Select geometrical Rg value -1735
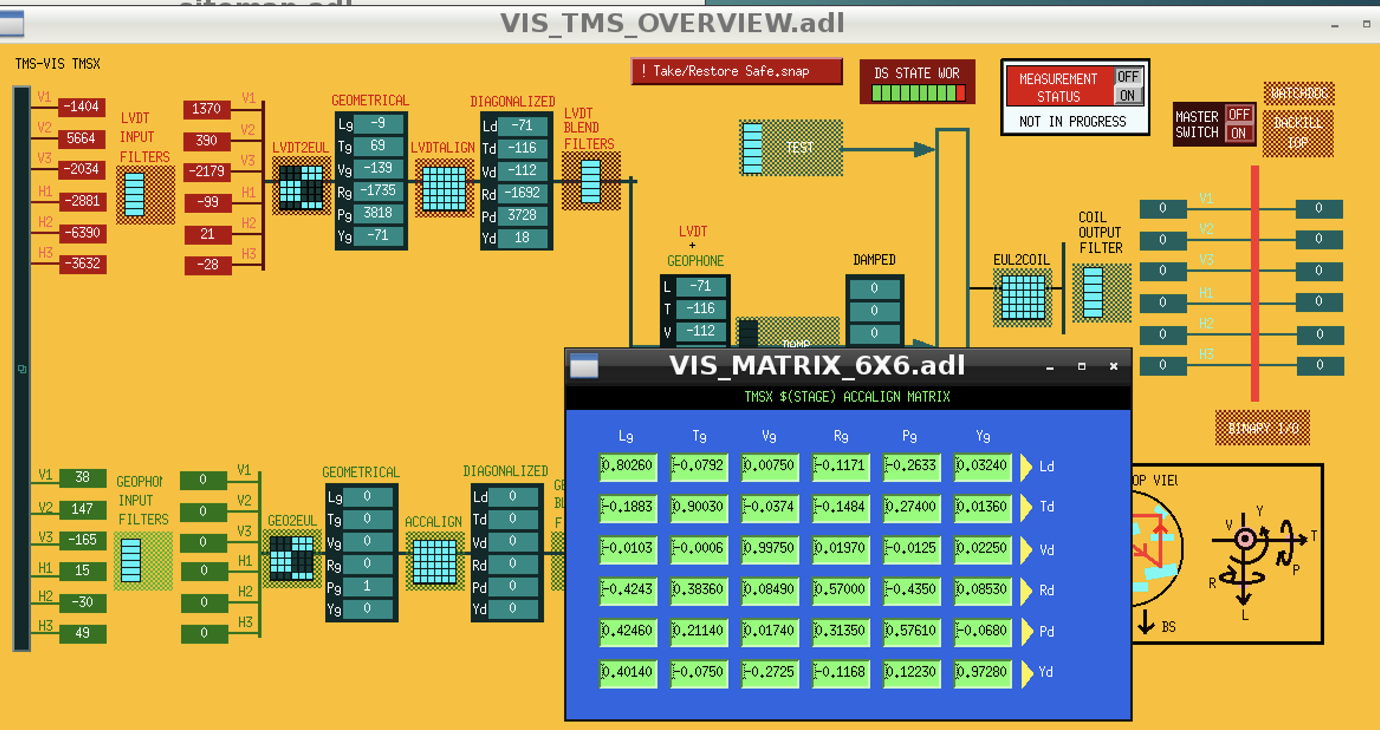 (x=378, y=191)
